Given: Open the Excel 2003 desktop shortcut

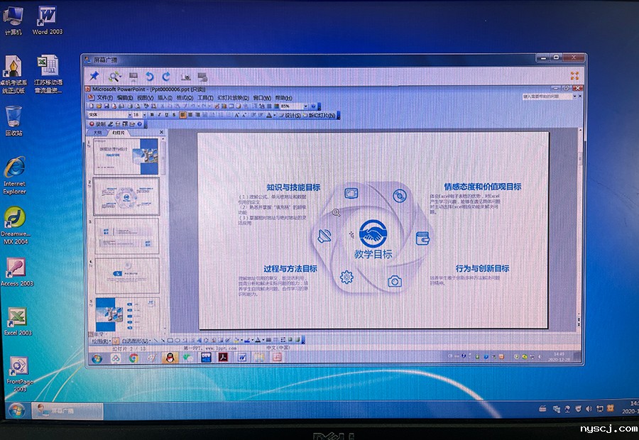Looking at the screenshot, I should [17, 317].
